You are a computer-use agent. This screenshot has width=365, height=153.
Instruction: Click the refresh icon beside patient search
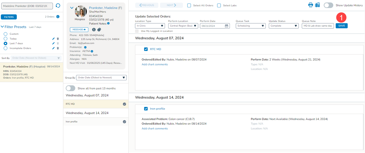(58, 6)
